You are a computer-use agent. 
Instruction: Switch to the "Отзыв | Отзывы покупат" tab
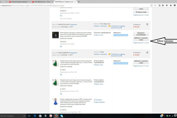[x=22, y=2]
